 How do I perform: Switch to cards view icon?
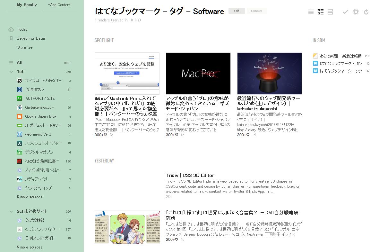(x=330, y=12)
